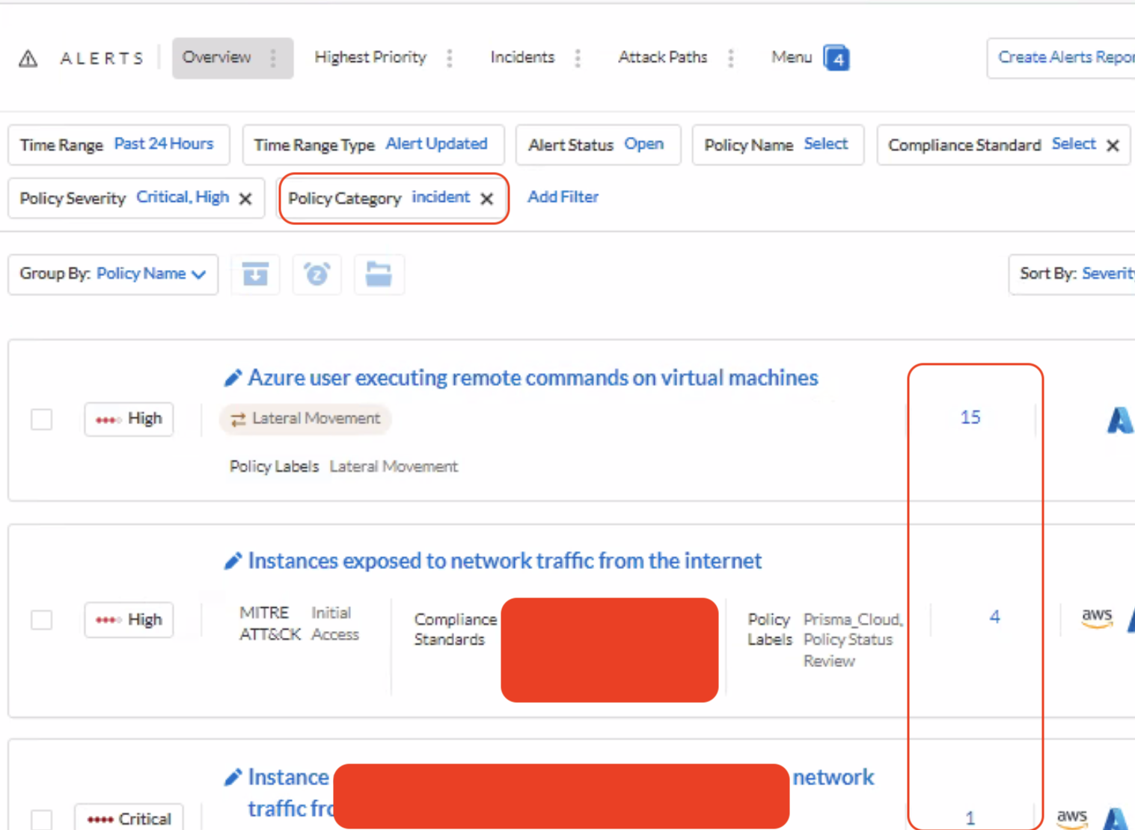Viewport: 1135px width, 830px height.
Task: Click the download alerts icon
Action: point(255,274)
